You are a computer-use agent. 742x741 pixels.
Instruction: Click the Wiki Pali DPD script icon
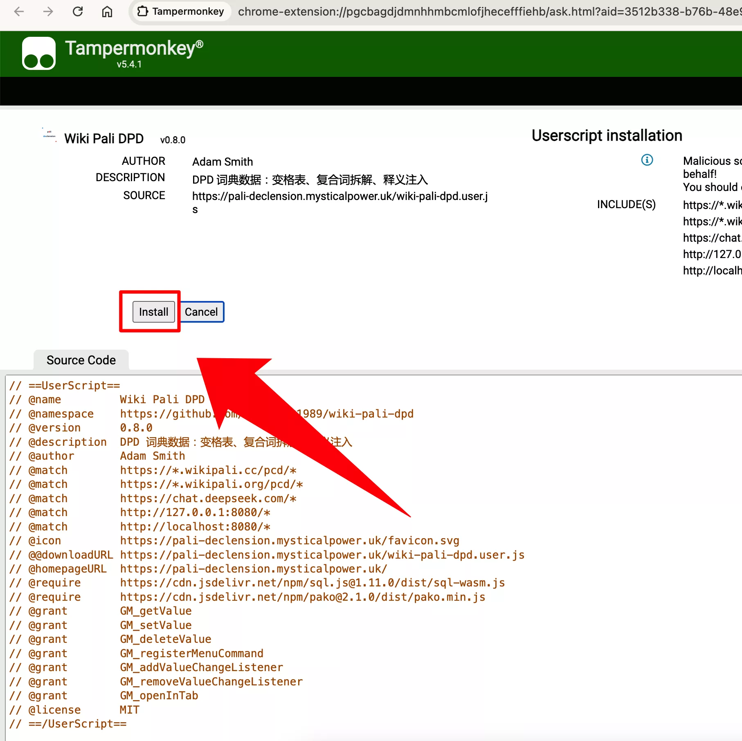49,135
